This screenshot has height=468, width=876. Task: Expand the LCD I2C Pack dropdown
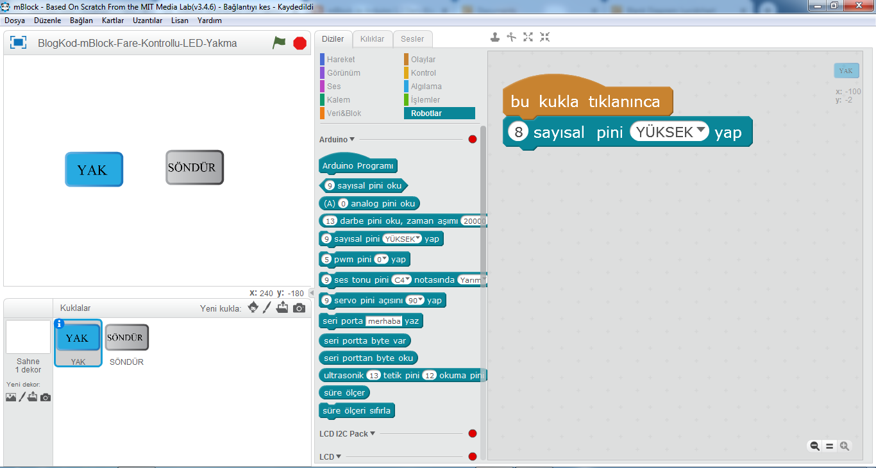(373, 433)
